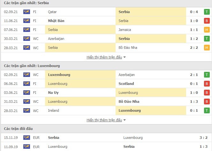
Task: Click the world flag icon on 03.06.21 Na Uy row
Action: click(26, 93)
